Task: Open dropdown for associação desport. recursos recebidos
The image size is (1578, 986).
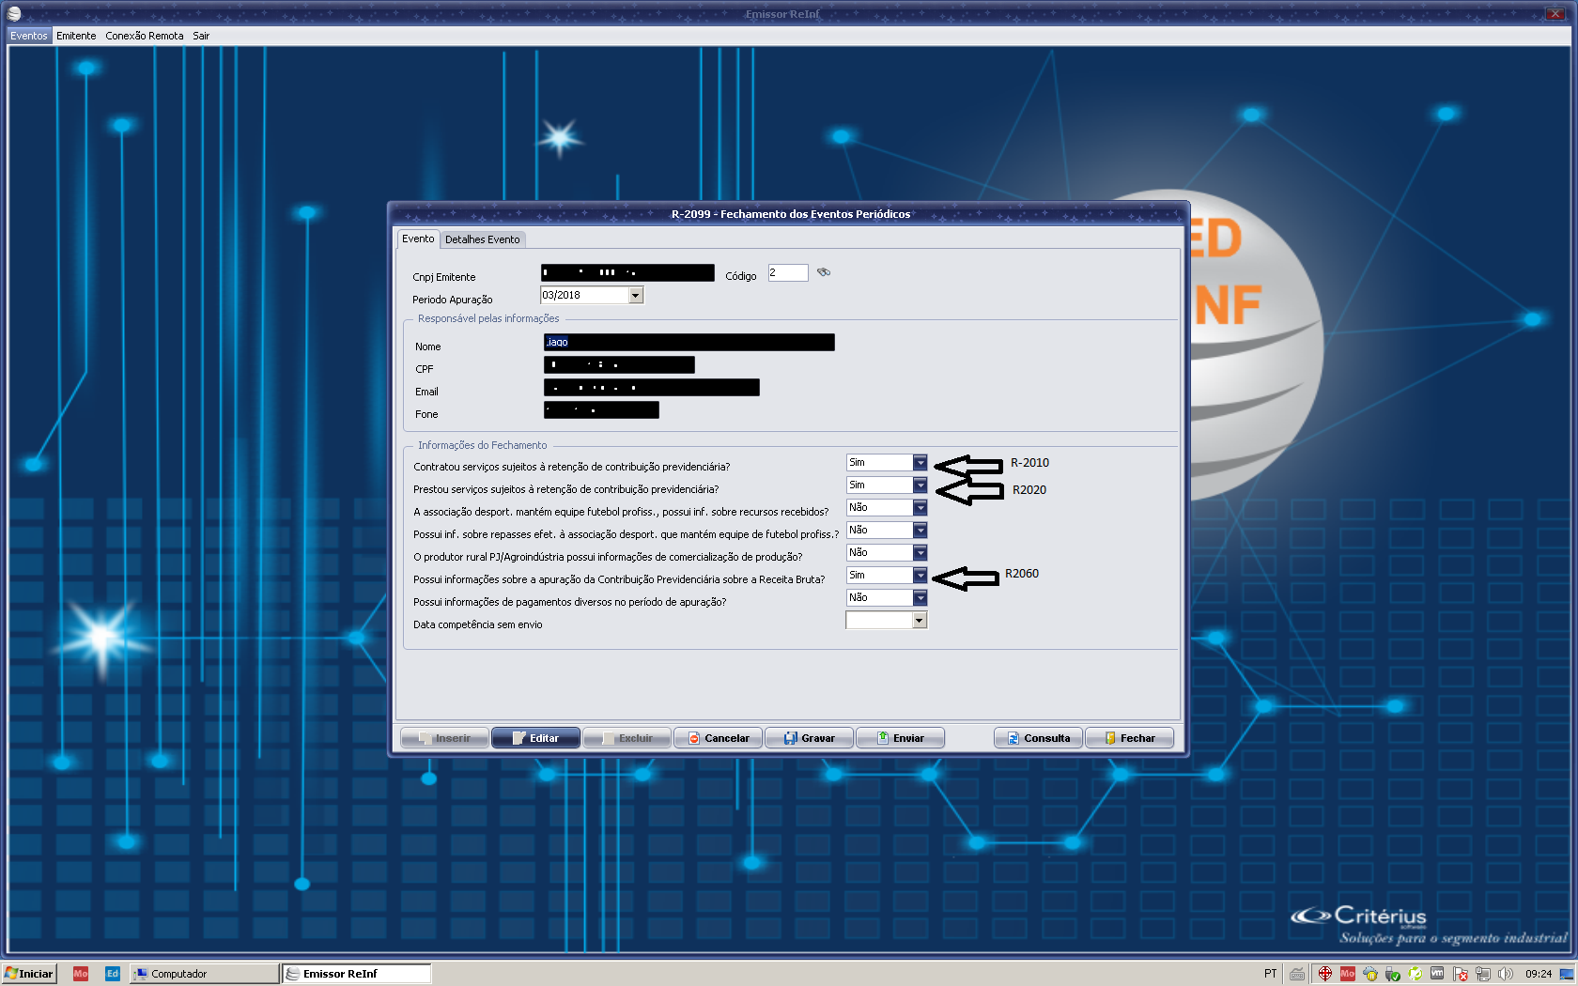Action: click(x=920, y=508)
